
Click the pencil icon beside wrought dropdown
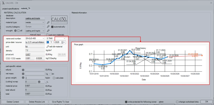pos(48,31)
